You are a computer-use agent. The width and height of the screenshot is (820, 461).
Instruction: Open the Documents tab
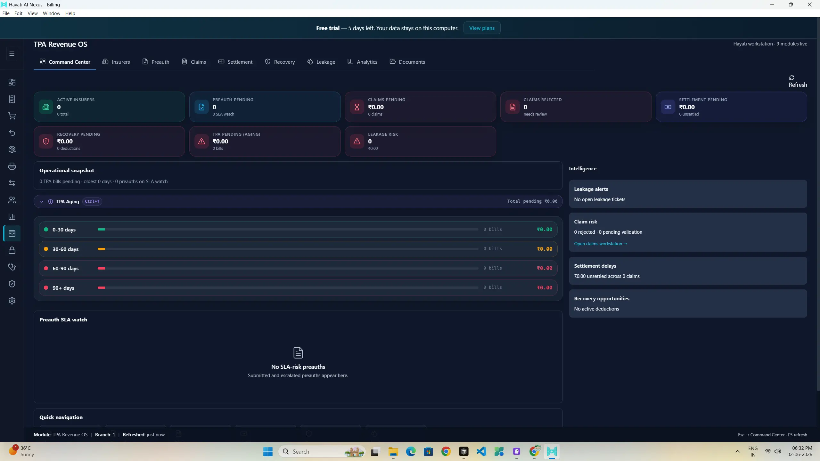pos(407,62)
